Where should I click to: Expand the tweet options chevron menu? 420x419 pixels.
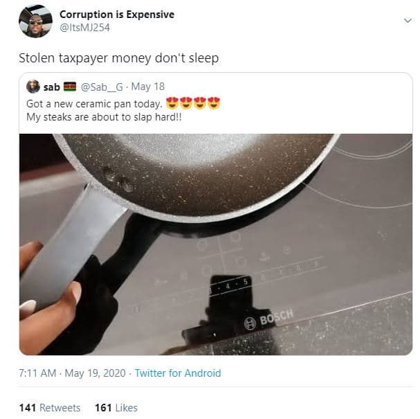408,21
